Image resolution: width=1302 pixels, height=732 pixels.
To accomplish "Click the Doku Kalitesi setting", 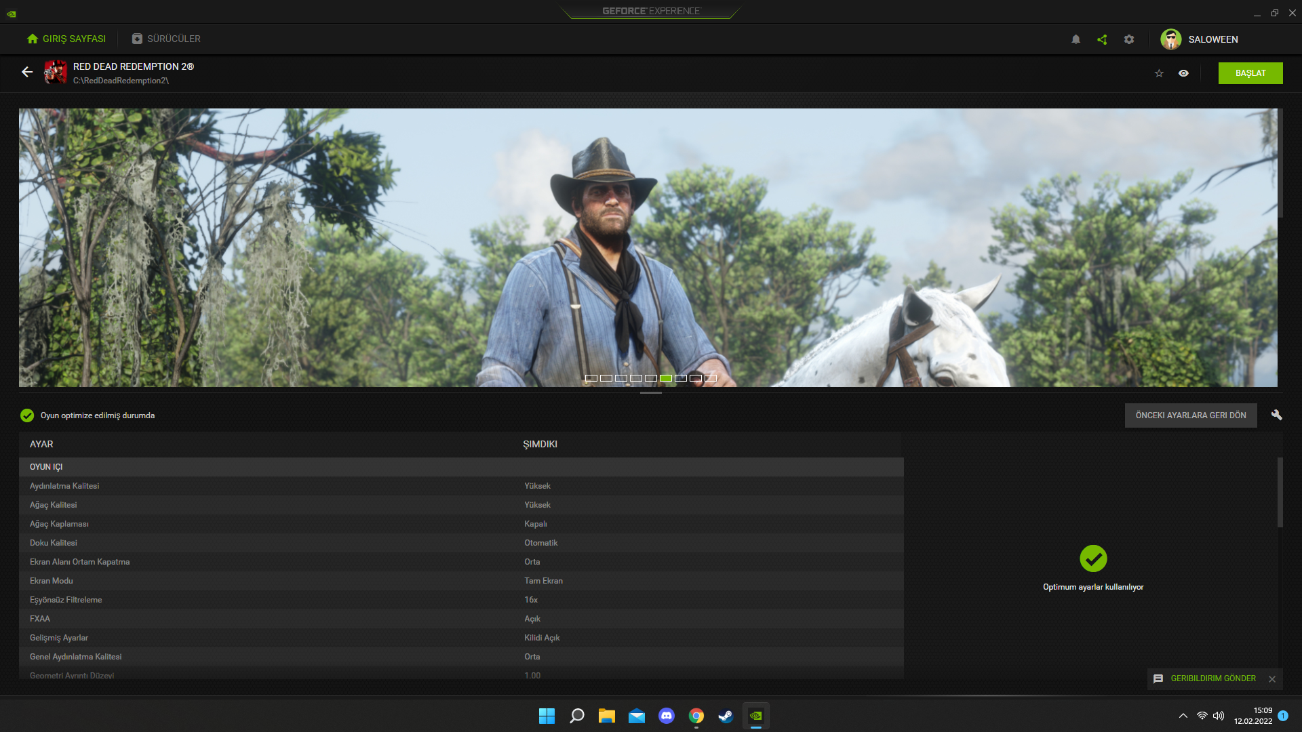I will pyautogui.click(x=461, y=543).
